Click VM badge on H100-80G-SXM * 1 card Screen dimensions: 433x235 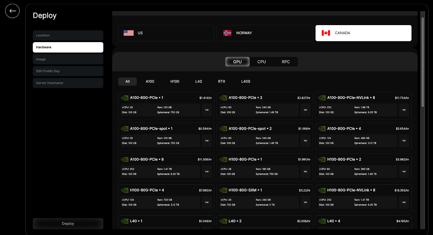coord(305,202)
